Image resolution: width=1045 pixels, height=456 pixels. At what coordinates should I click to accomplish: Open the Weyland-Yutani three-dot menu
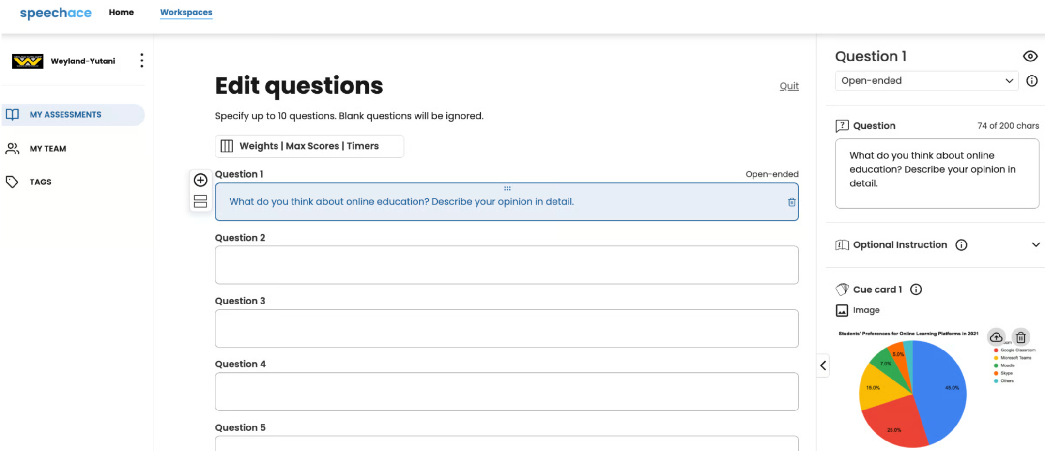141,61
